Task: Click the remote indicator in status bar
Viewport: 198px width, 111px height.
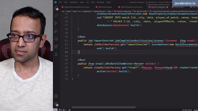Action: (55, 110)
